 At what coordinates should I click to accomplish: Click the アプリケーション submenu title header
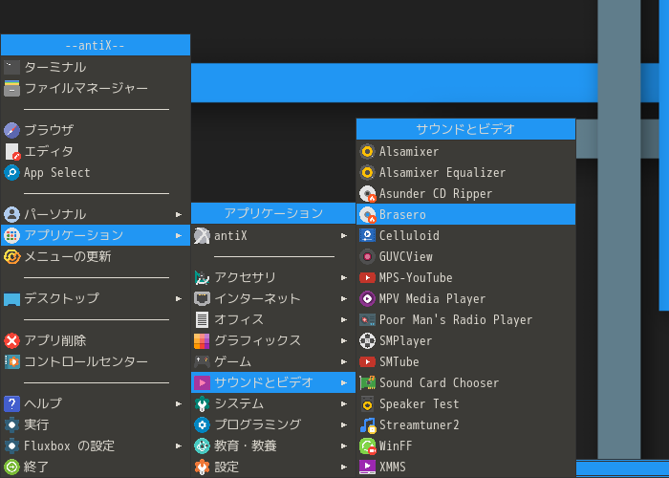click(x=273, y=213)
